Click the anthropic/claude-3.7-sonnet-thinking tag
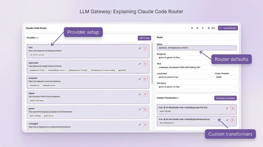 103,70
